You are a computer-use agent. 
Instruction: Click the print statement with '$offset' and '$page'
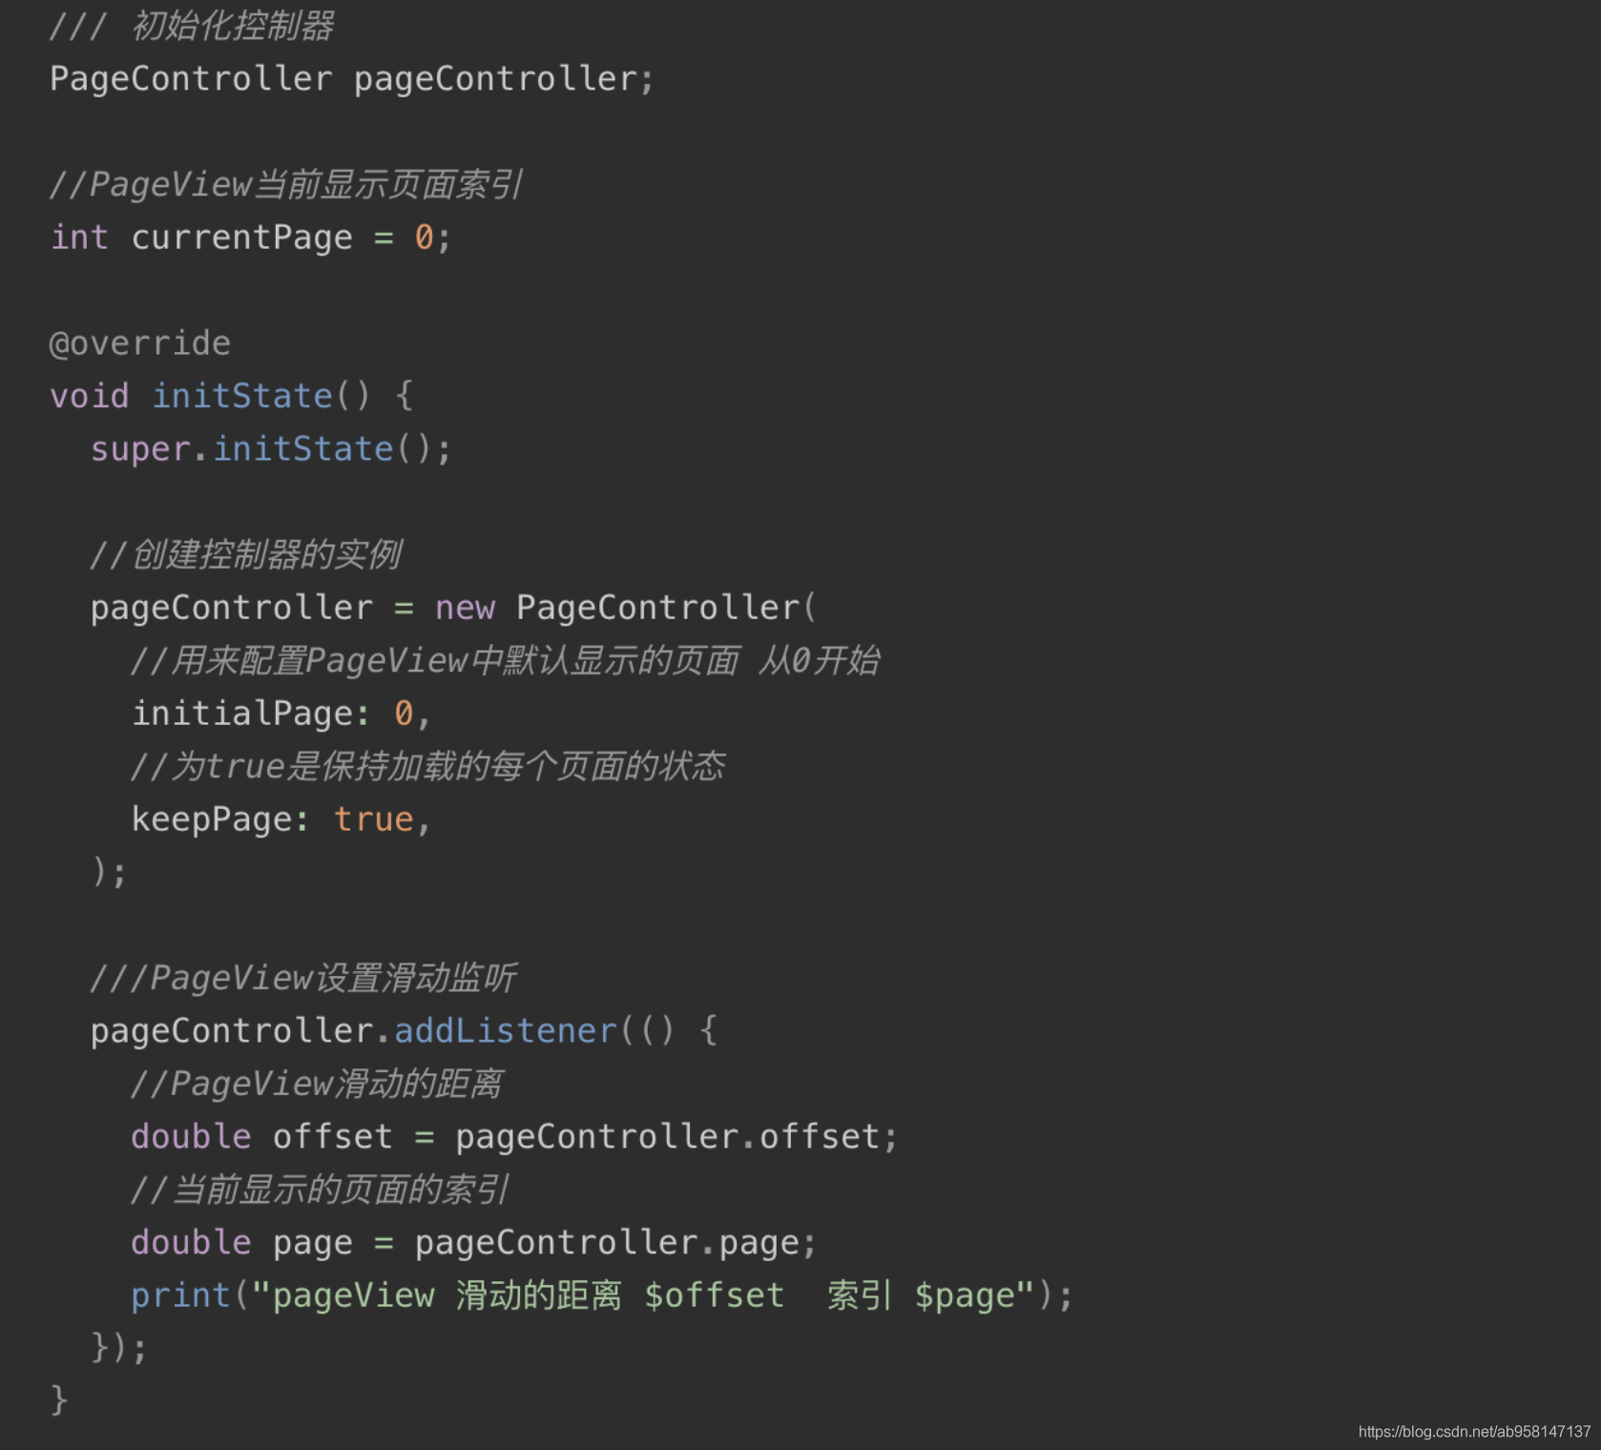[602, 1295]
